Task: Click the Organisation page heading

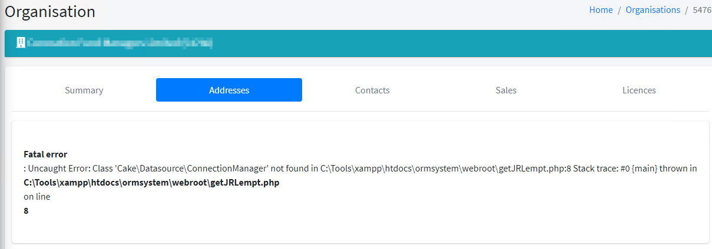Action: pos(50,11)
